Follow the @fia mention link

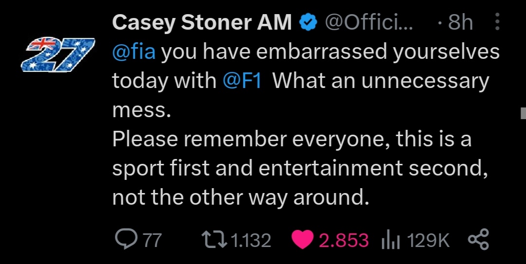134,52
